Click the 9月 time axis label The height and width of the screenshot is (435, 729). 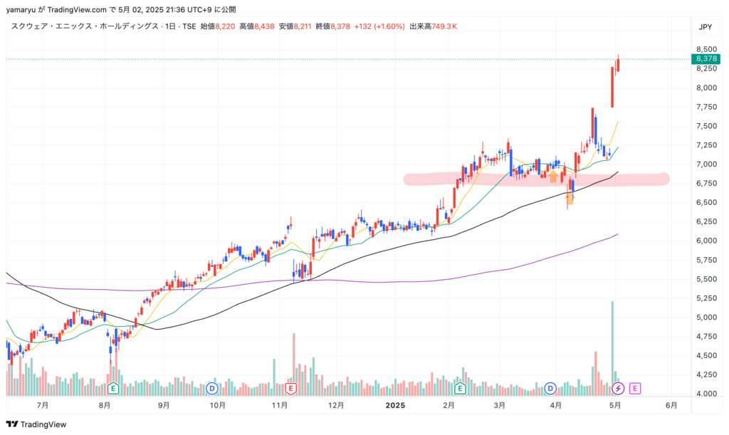click(164, 405)
